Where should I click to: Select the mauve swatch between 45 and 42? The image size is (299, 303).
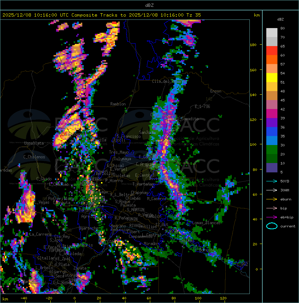click(272, 105)
